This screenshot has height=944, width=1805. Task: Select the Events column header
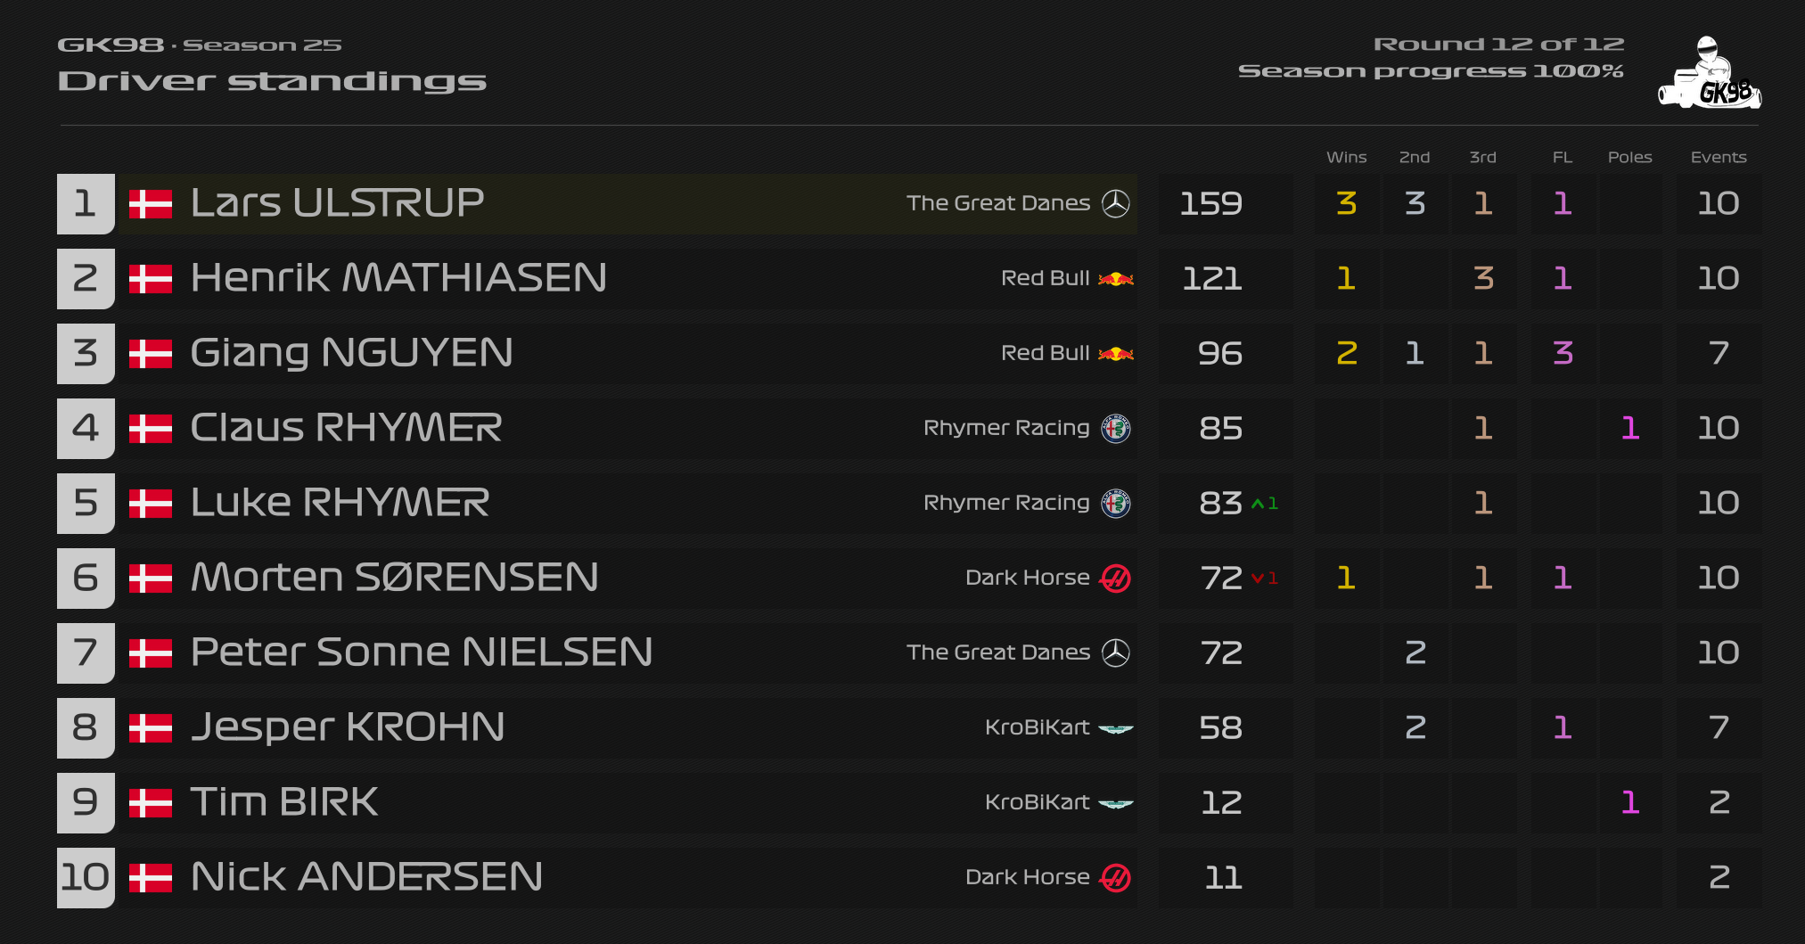(1719, 157)
